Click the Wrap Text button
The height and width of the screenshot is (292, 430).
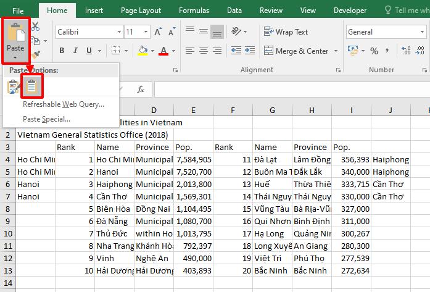tap(286, 32)
